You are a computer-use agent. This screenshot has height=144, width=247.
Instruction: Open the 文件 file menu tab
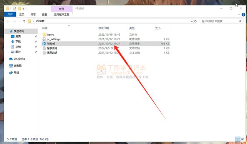tap(10, 14)
